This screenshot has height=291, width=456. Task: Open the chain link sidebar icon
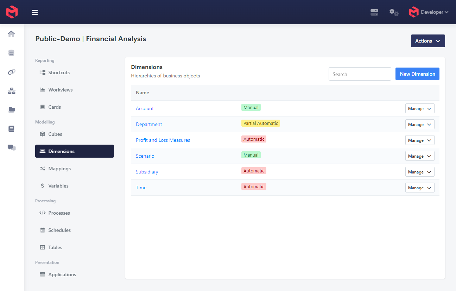pos(12,72)
